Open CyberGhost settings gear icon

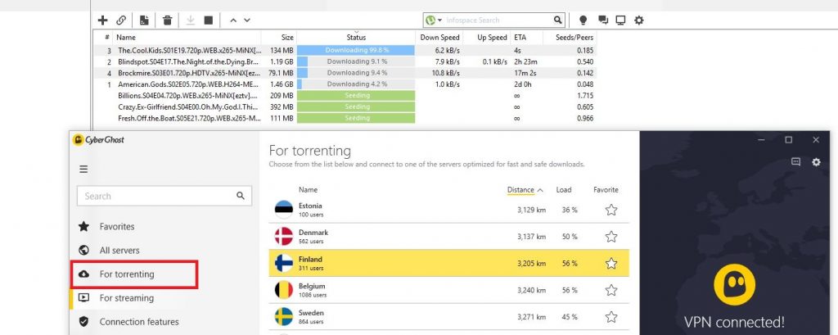(x=816, y=161)
